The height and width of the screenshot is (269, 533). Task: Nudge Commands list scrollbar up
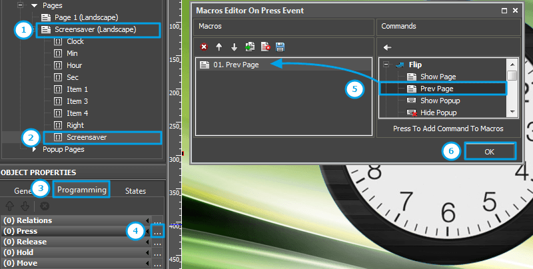point(512,64)
